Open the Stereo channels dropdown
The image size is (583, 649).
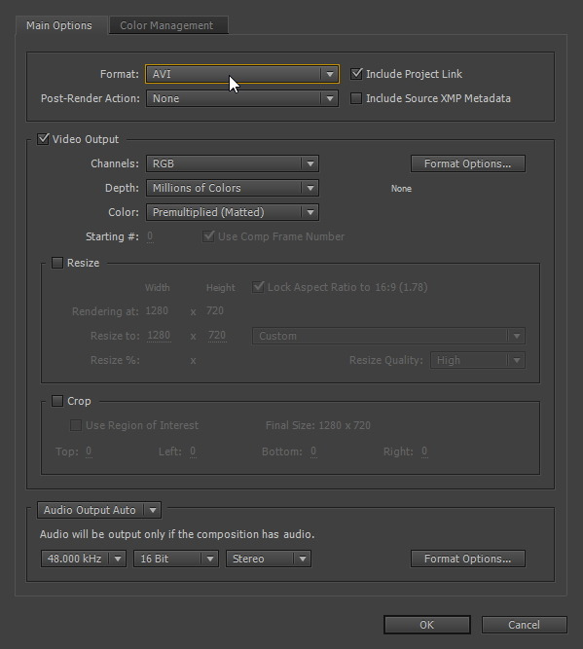click(269, 559)
